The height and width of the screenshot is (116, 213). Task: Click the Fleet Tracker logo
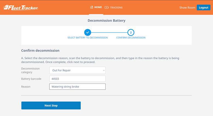(20, 7)
